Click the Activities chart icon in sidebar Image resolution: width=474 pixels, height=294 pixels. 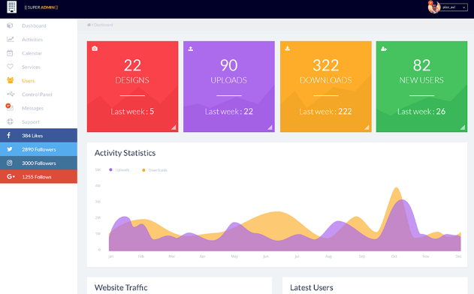(11, 39)
